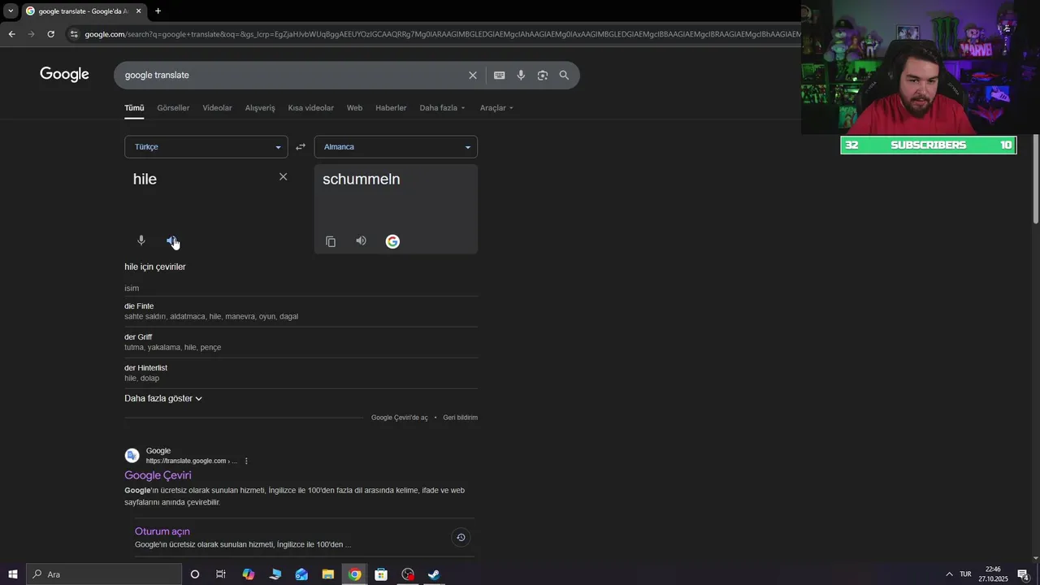Open a new browser tab
The width and height of the screenshot is (1040, 585).
[x=158, y=11]
